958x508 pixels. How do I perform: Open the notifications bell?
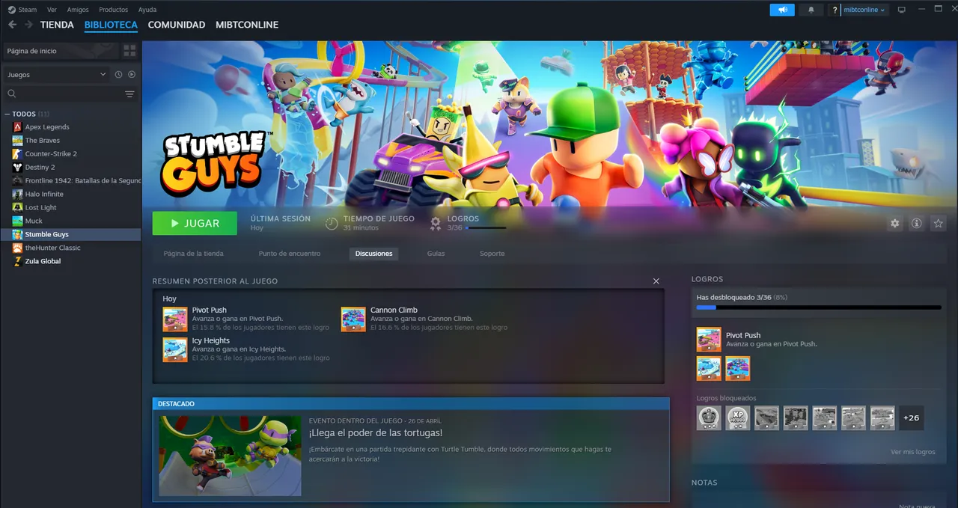point(811,10)
